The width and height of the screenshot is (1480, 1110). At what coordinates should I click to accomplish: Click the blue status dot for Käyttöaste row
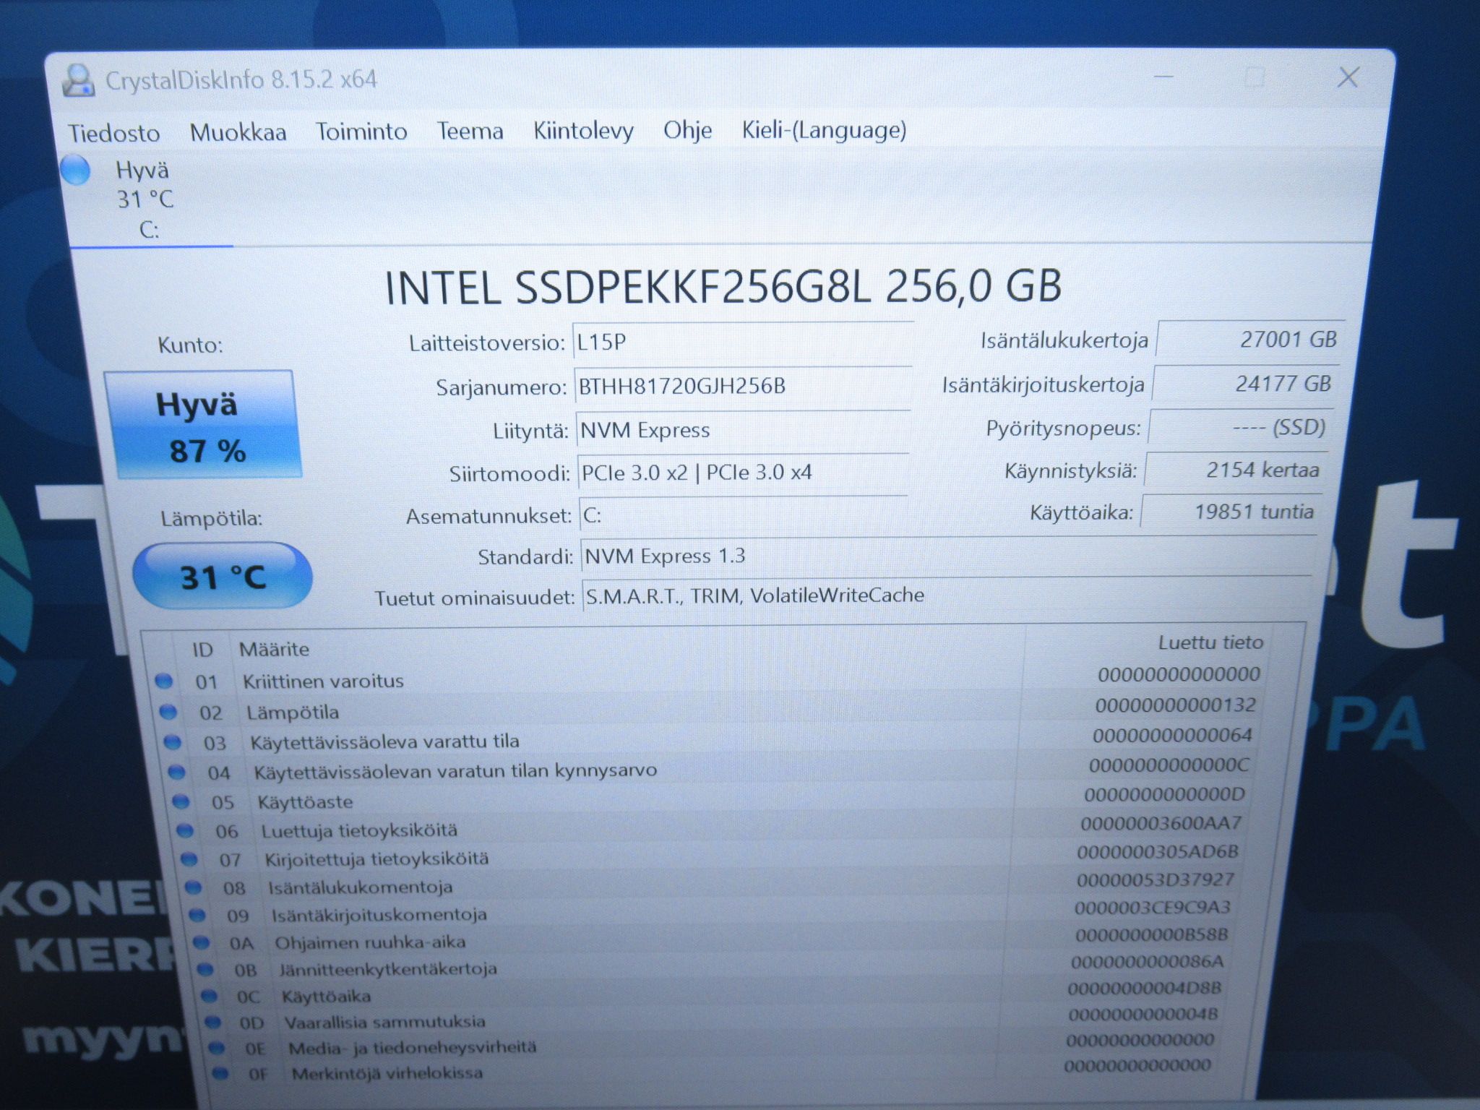point(181,801)
